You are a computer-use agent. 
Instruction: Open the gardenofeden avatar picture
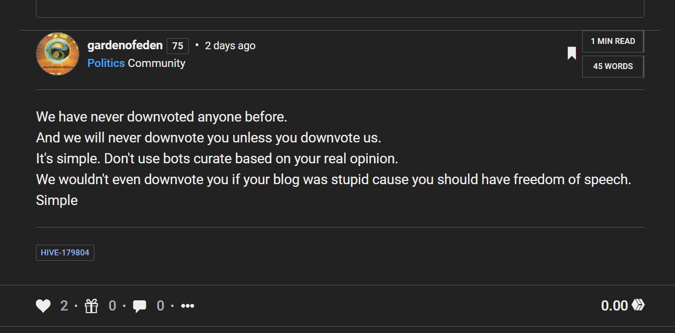(57, 54)
